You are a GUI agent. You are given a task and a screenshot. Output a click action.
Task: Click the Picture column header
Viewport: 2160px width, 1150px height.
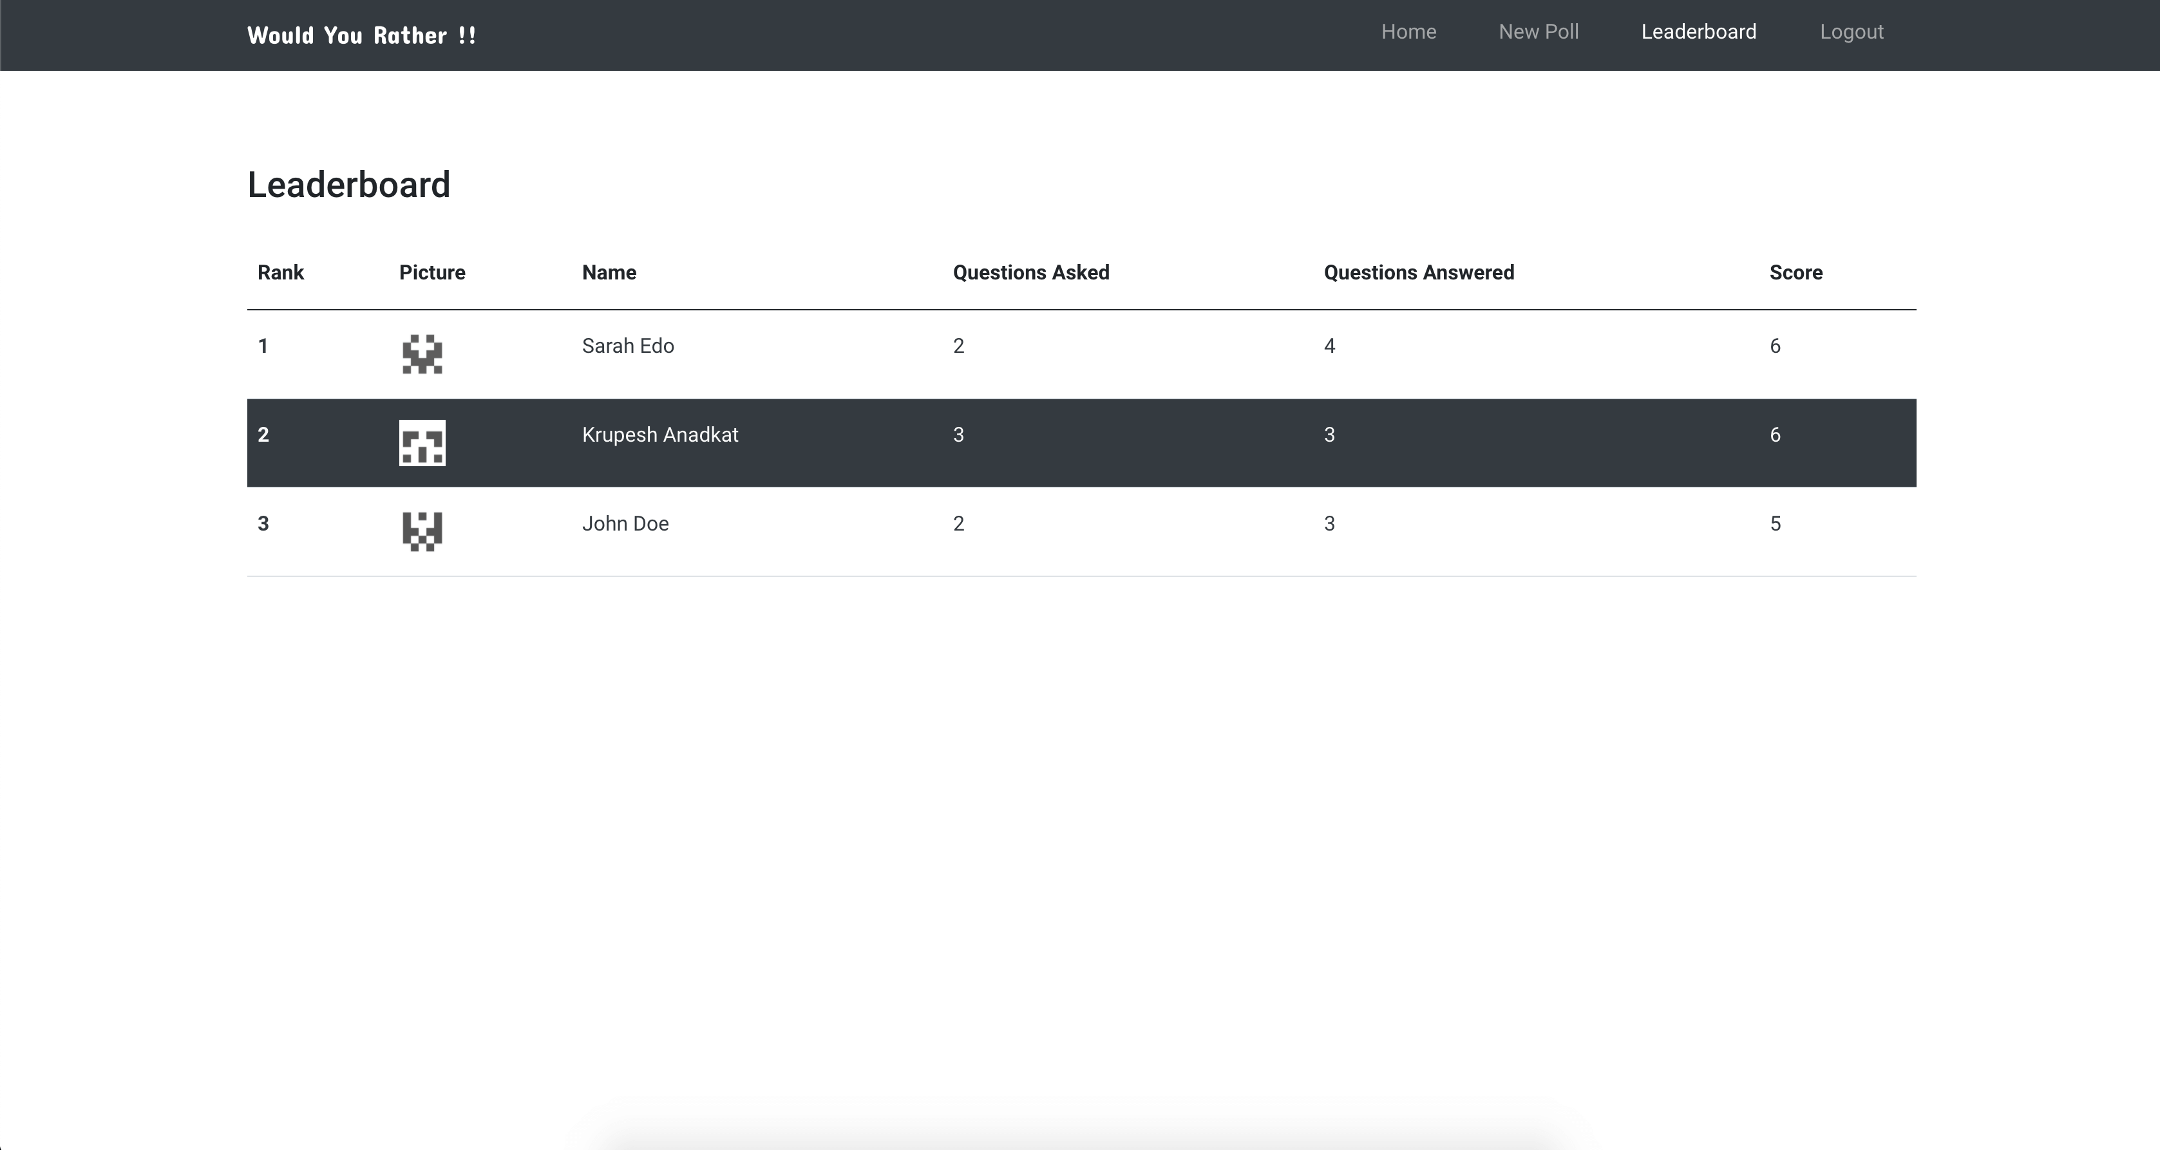point(432,272)
